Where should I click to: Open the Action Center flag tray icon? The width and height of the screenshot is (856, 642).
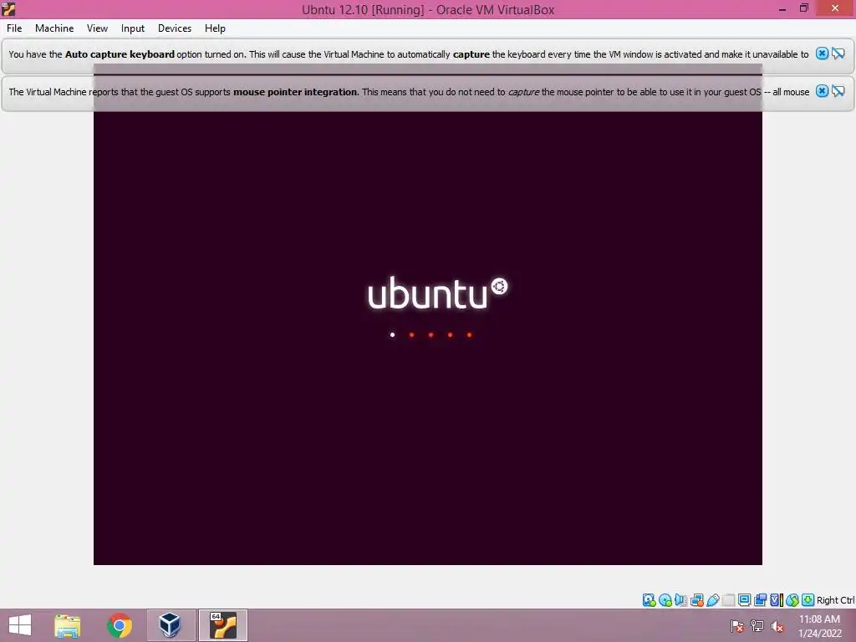[736, 626]
